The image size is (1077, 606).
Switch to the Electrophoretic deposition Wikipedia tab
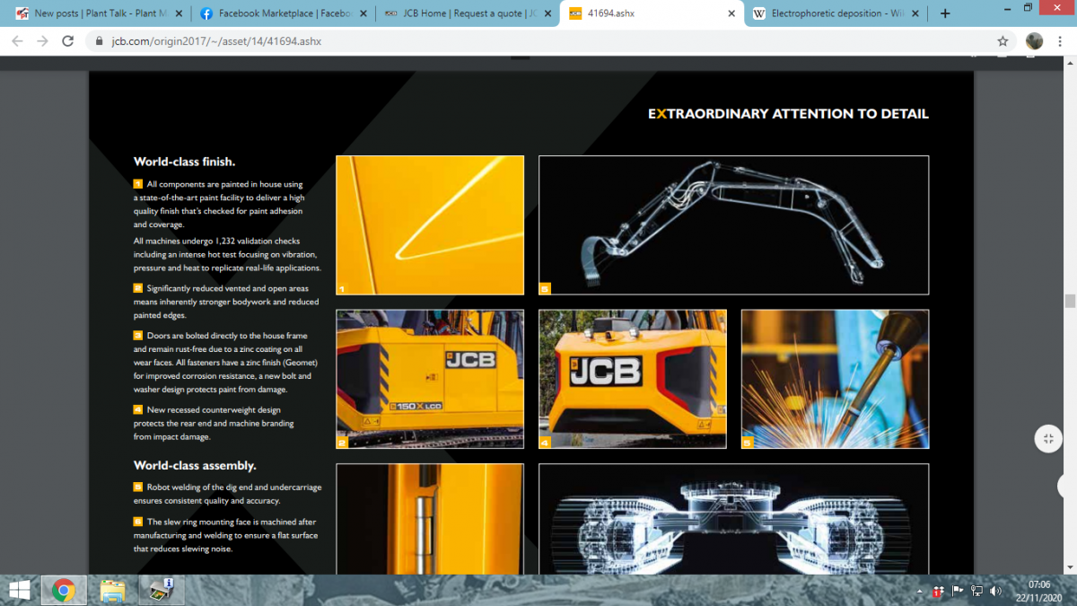[x=836, y=14]
